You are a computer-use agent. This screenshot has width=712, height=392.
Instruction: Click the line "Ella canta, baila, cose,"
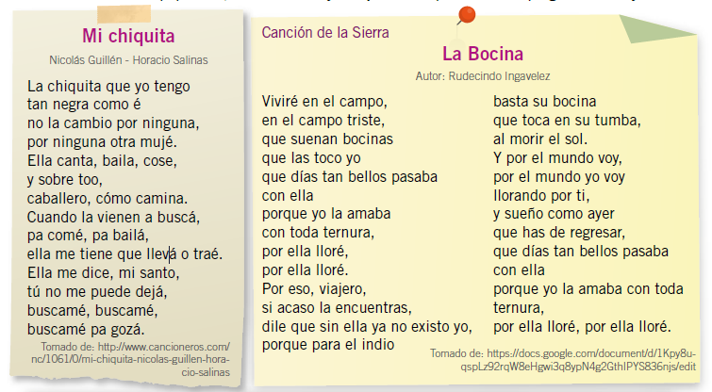[102, 160]
